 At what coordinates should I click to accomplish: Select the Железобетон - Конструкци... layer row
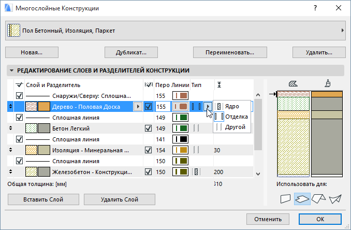point(130,172)
